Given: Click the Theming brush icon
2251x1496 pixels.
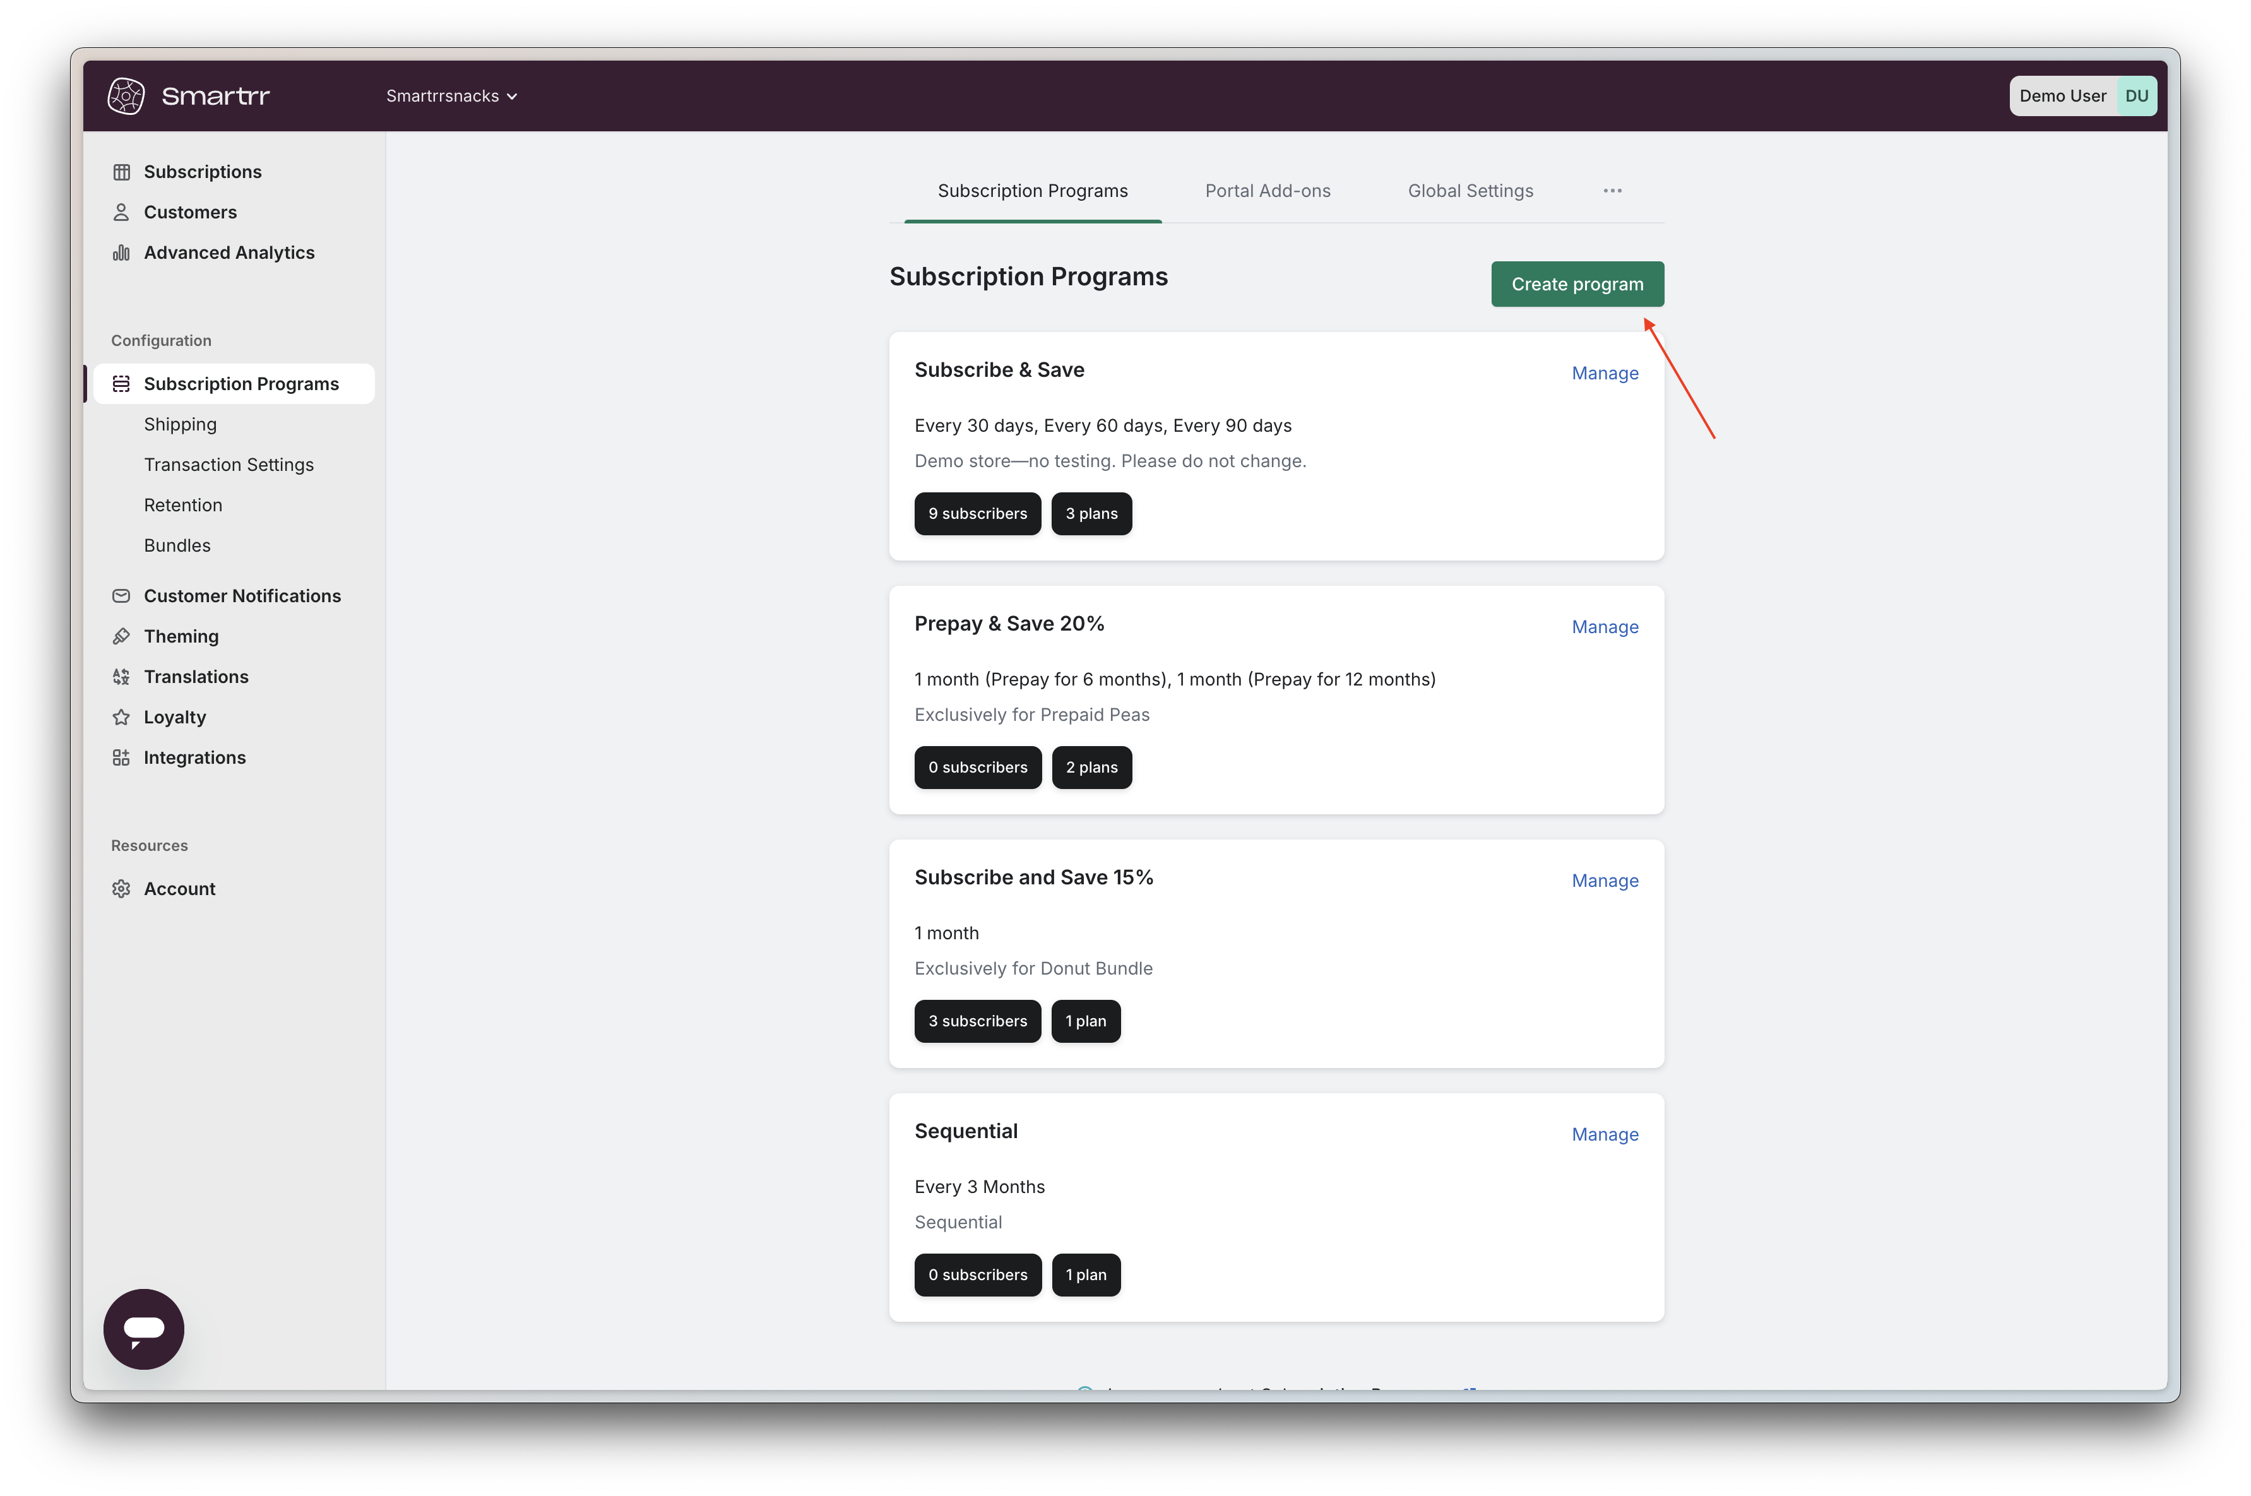Looking at the screenshot, I should click(x=121, y=636).
